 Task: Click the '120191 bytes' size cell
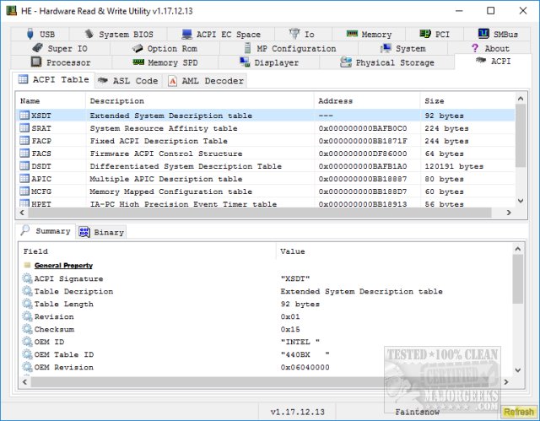click(454, 166)
